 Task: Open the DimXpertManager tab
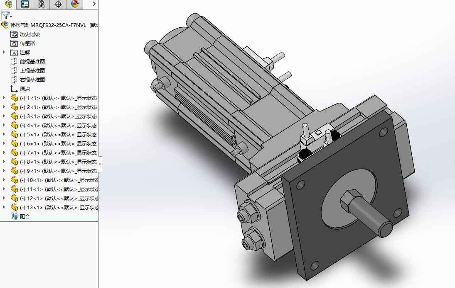click(58, 4)
